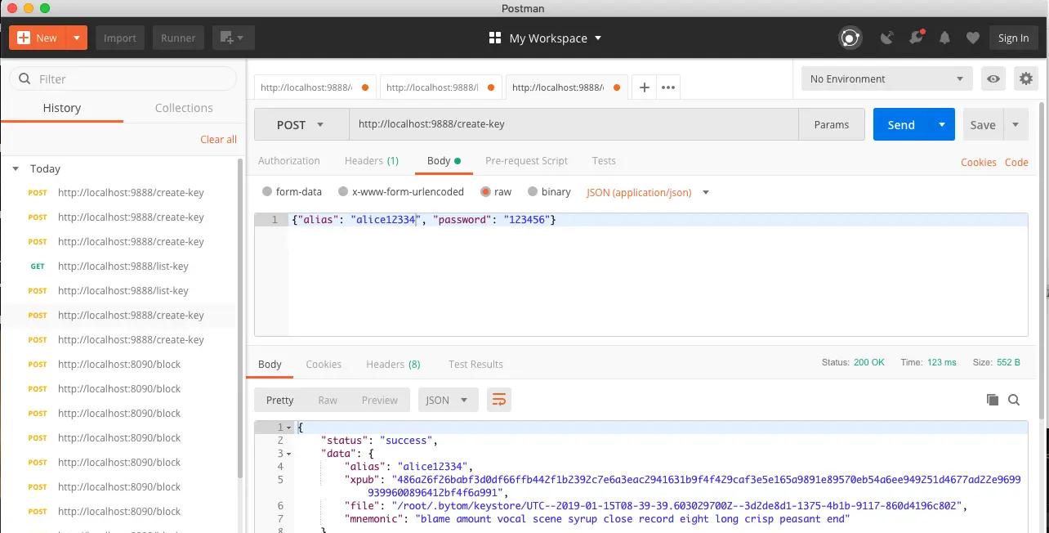Open the My Workspace dropdown

545,38
